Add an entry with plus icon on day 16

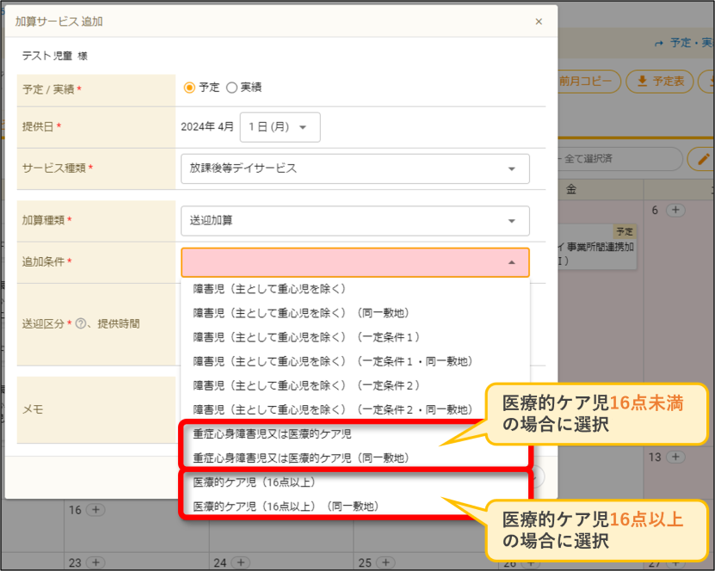pyautogui.click(x=96, y=509)
